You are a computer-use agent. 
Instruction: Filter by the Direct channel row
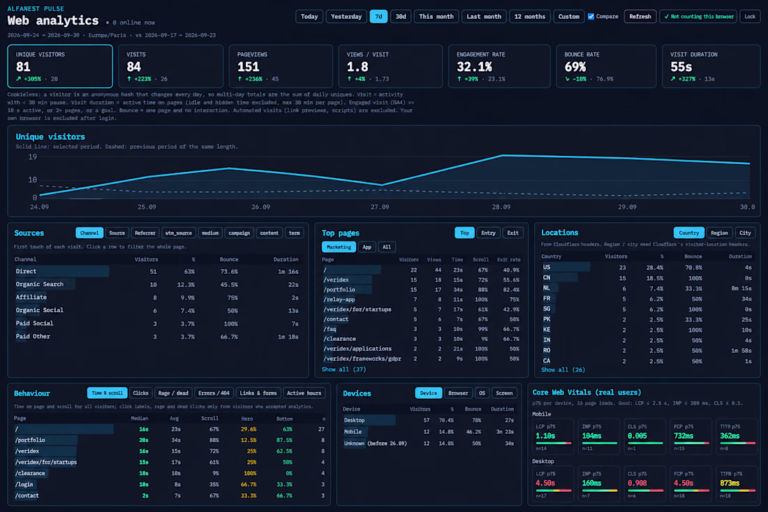(x=158, y=272)
